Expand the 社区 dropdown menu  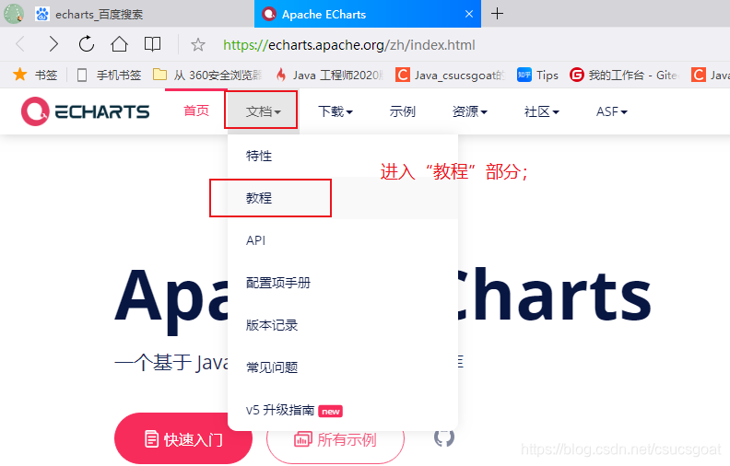(x=541, y=111)
